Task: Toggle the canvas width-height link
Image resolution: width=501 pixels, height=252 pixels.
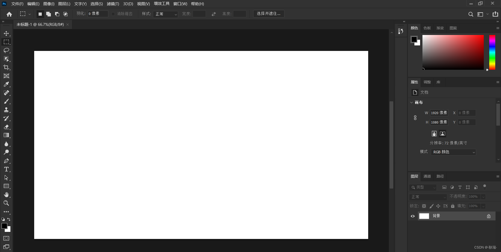Action: pyautogui.click(x=415, y=118)
